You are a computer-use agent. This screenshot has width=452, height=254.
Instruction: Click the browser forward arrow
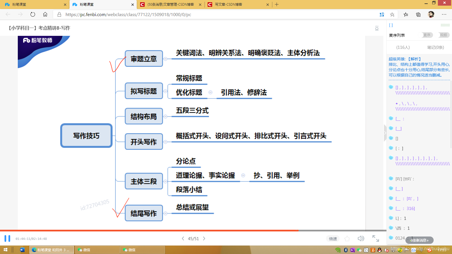tap(20, 14)
